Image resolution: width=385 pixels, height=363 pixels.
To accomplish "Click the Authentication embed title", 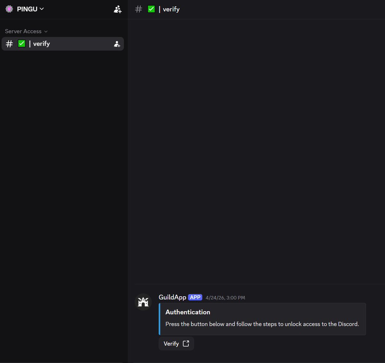I will click(x=188, y=312).
